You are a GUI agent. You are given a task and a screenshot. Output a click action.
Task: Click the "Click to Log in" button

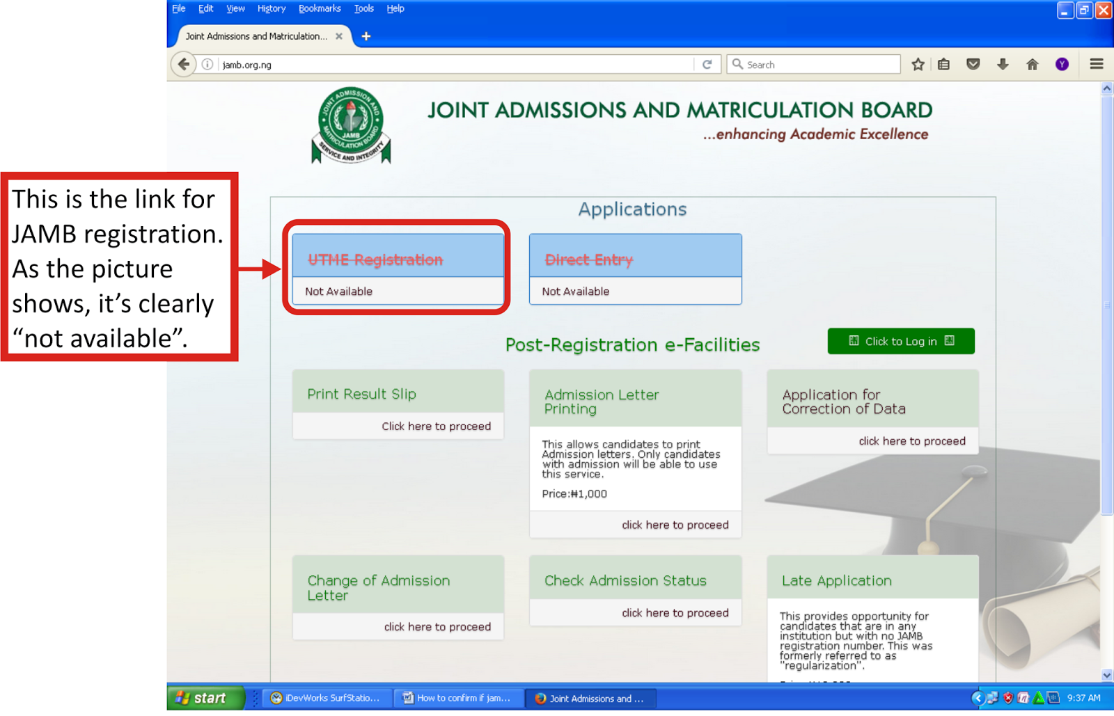click(901, 341)
